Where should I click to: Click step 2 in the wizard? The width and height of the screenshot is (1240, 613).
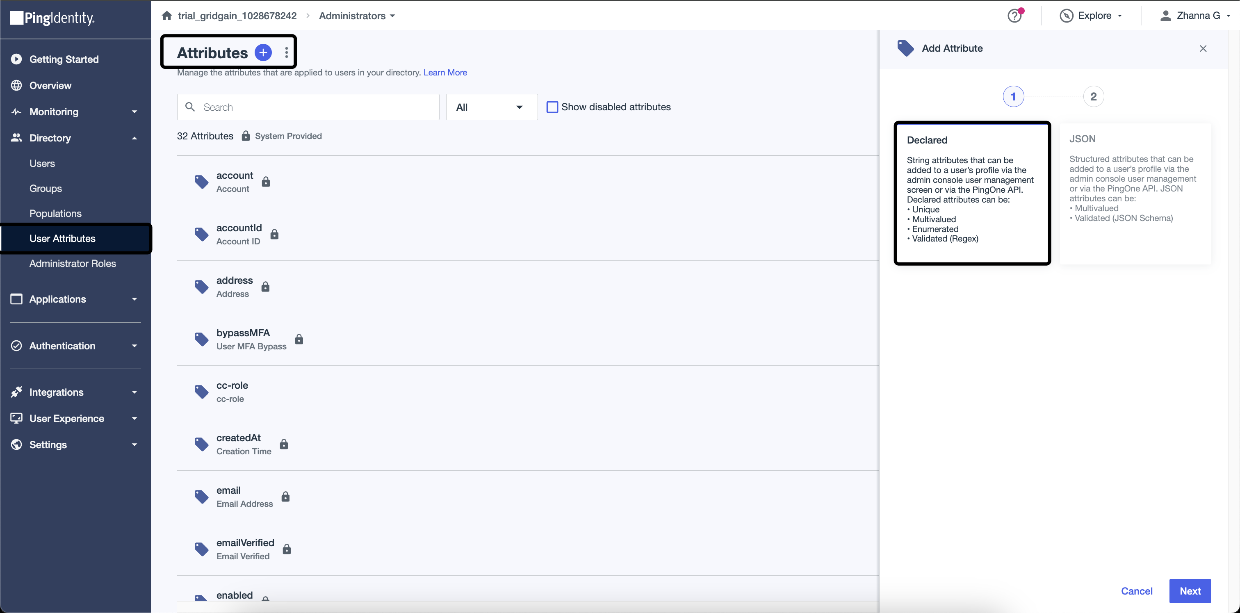tap(1093, 97)
